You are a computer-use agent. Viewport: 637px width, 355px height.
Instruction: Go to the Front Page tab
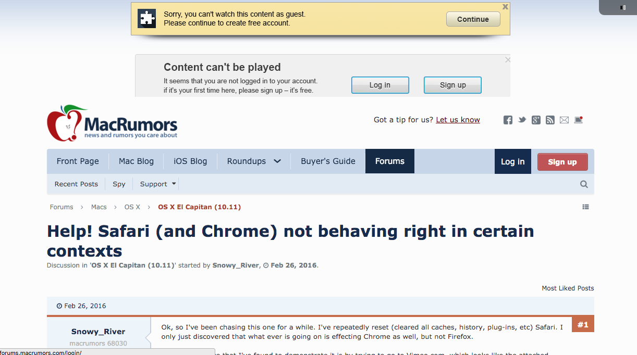tap(78, 161)
